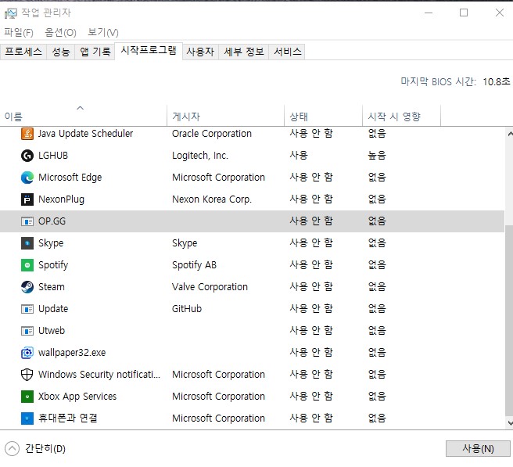The width and height of the screenshot is (513, 467).
Task: Switch to the 세부 정보 tab
Action: [244, 52]
